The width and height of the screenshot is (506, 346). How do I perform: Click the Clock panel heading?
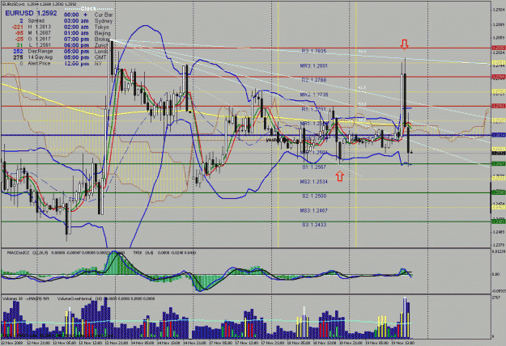pyautogui.click(x=88, y=9)
